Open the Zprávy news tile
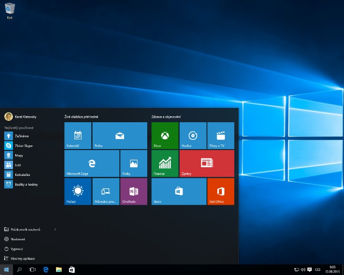The image size is (344, 275). 207,163
